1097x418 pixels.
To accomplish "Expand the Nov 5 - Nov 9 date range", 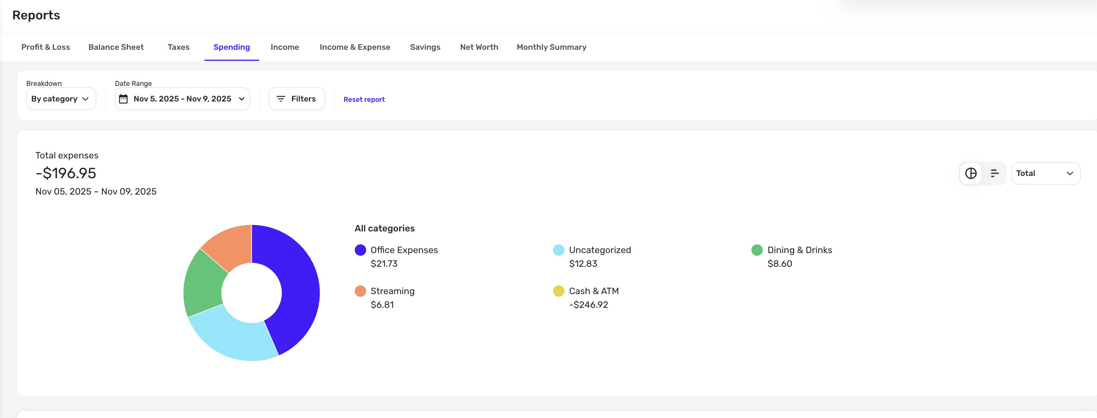I will [182, 99].
